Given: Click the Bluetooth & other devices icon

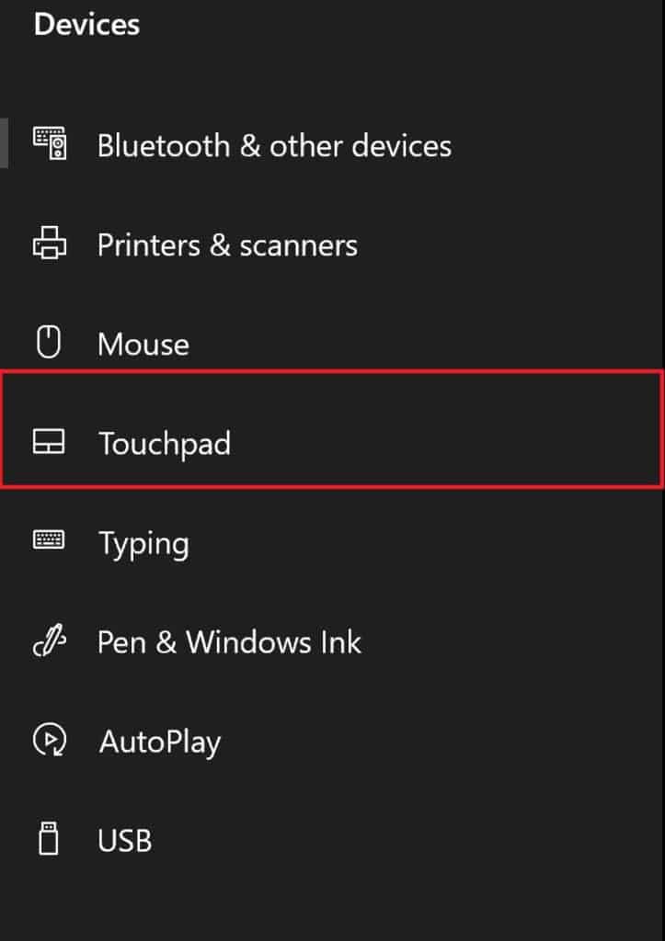Looking at the screenshot, I should pos(50,143).
